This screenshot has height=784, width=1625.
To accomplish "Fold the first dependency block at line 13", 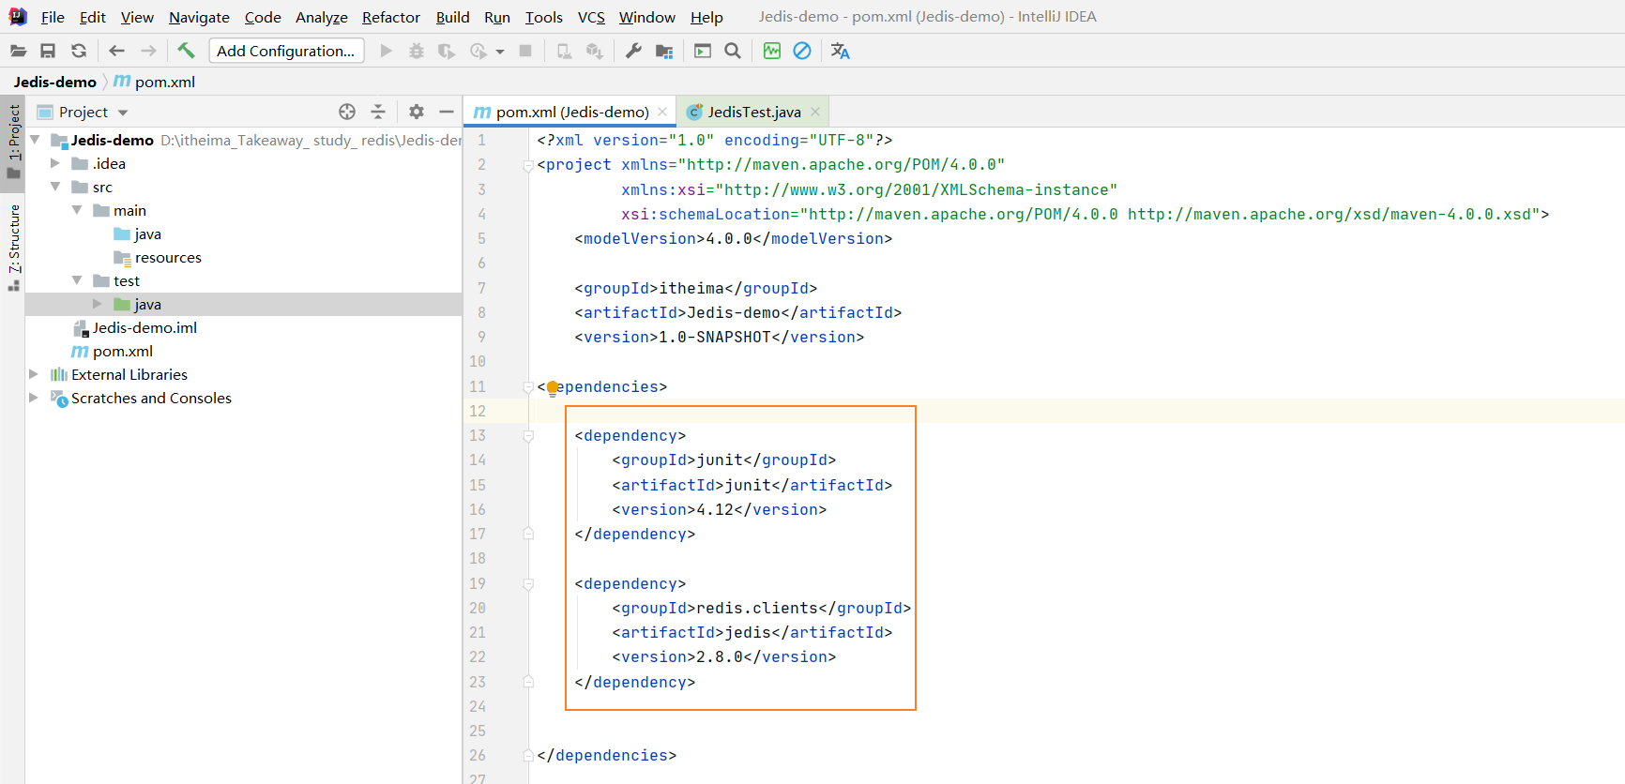I will [528, 436].
